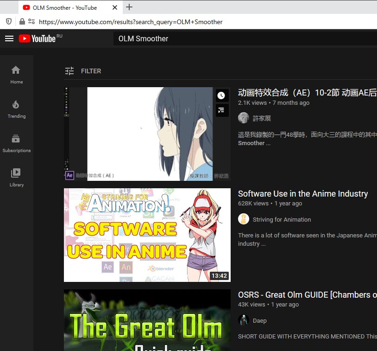Click the Daep channel avatar
The image size is (377, 351).
pyautogui.click(x=244, y=320)
